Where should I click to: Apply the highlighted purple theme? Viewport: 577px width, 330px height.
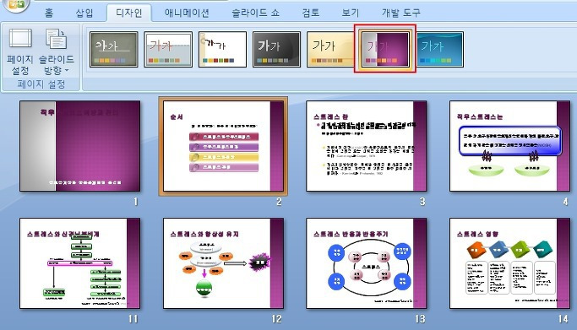[385, 49]
